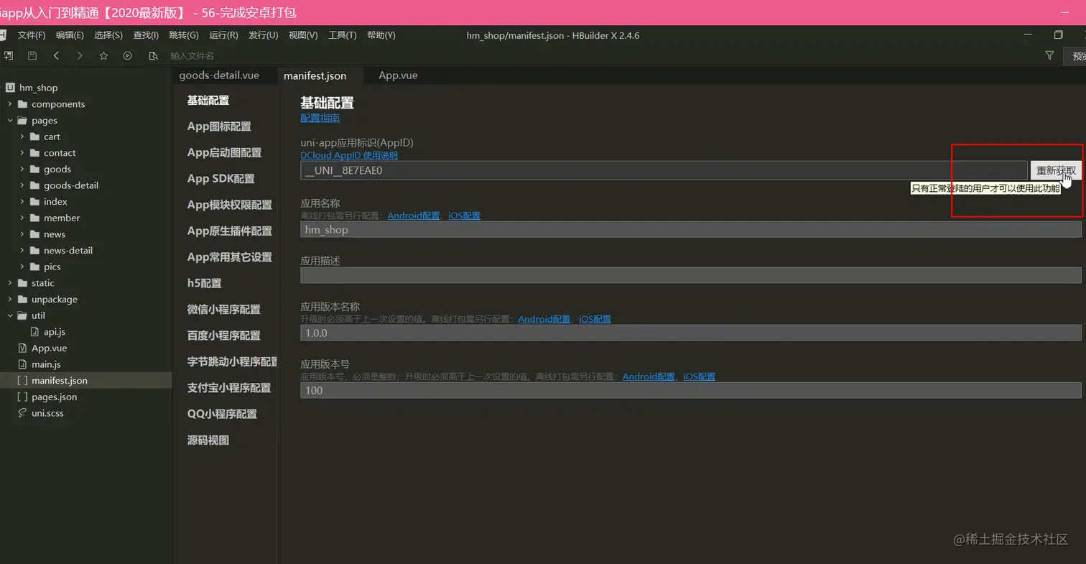Go back with the left arrow toolbar icon
Viewport: 1086px width, 564px height.
click(x=56, y=55)
